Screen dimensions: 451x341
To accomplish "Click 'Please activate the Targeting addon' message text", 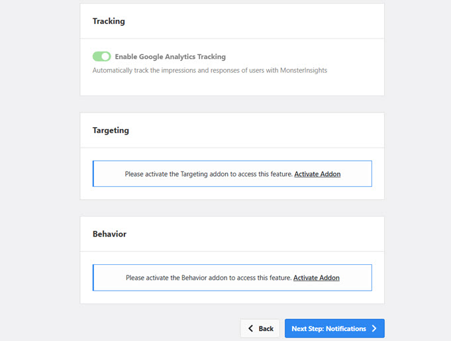I will coord(208,173).
